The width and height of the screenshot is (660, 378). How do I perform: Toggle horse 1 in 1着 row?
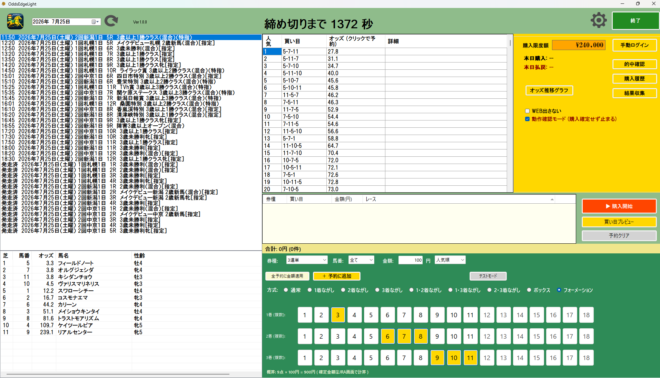pyautogui.click(x=305, y=315)
